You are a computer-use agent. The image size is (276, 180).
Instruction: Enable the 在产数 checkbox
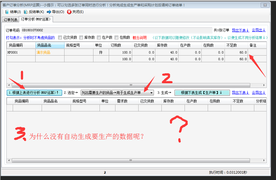pos(99,37)
